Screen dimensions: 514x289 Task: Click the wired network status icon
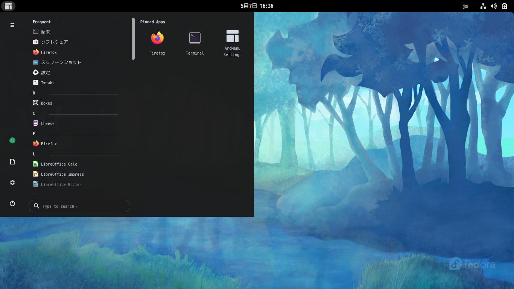(x=484, y=6)
